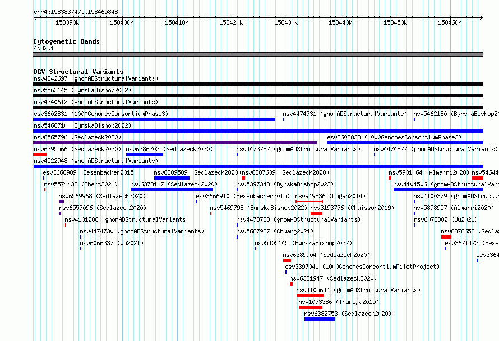This screenshot has height=341, width=499.
Task: Click the red bar under nsv4105644
Action: pos(310,296)
